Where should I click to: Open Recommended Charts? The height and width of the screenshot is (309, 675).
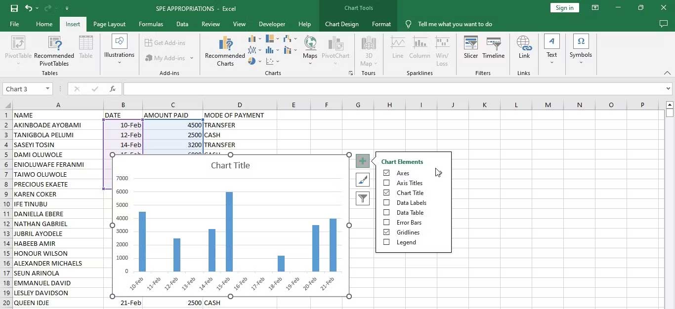coord(224,49)
